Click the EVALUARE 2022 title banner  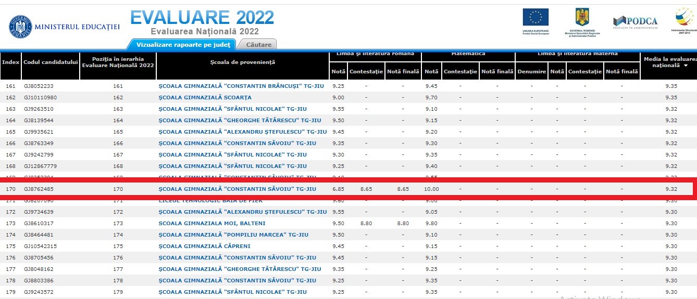point(202,18)
